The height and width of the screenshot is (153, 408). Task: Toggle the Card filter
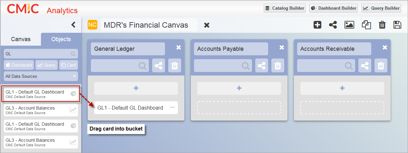tap(69, 65)
